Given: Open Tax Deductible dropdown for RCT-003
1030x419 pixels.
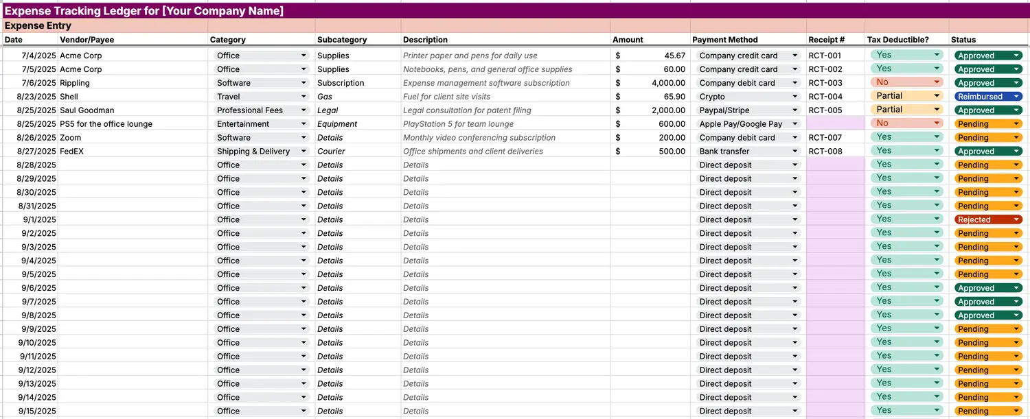Looking at the screenshot, I should pos(906,82).
